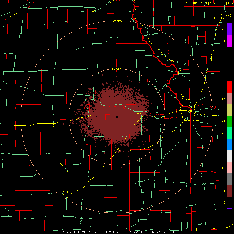Click the 'HR' legend label

tap(223, 122)
